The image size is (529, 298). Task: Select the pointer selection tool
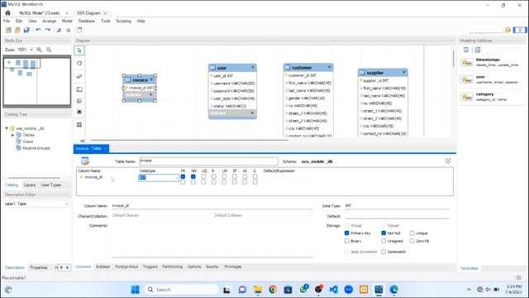(79, 50)
